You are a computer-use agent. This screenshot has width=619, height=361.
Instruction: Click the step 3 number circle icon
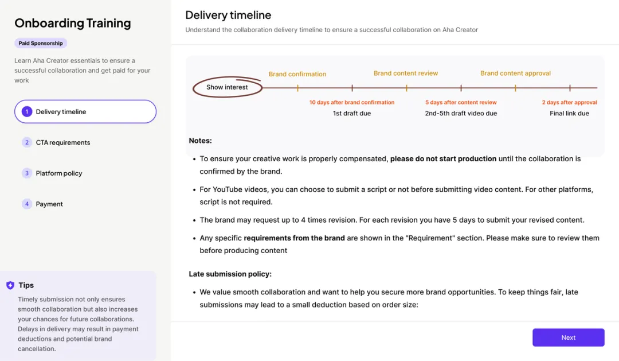coord(26,173)
